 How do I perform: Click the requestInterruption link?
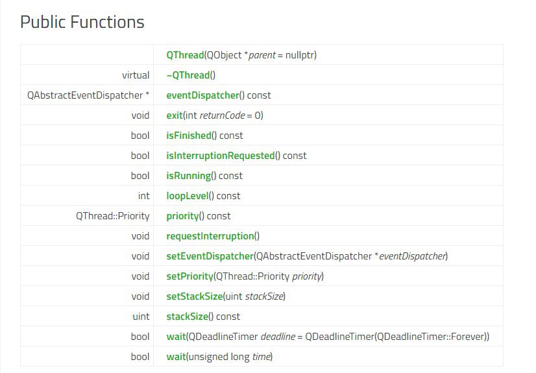pyautogui.click(x=210, y=236)
